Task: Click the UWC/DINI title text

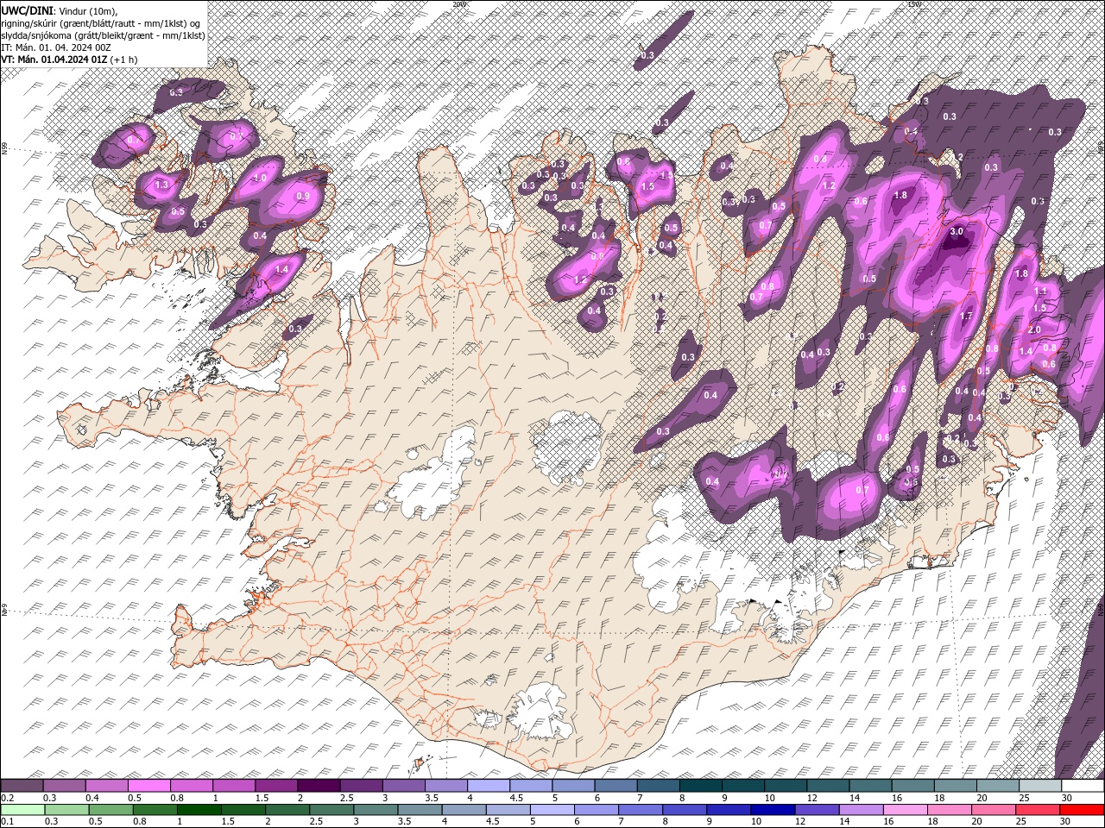Action: (x=28, y=9)
